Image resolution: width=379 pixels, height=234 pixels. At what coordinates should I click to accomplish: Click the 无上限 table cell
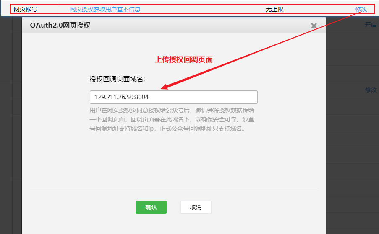tap(274, 9)
